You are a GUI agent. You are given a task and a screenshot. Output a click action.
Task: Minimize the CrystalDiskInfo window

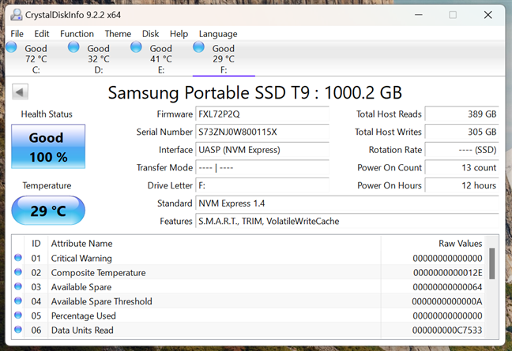[419, 15]
